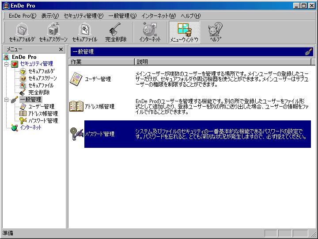Collapse the セキュリティ管理 tree node
Image resolution: width=318 pixels, height=239 pixels.
tap(7, 65)
